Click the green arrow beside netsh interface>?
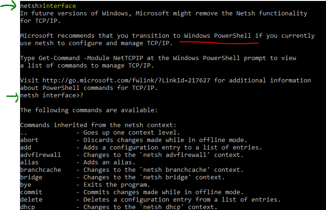 pos(13,97)
